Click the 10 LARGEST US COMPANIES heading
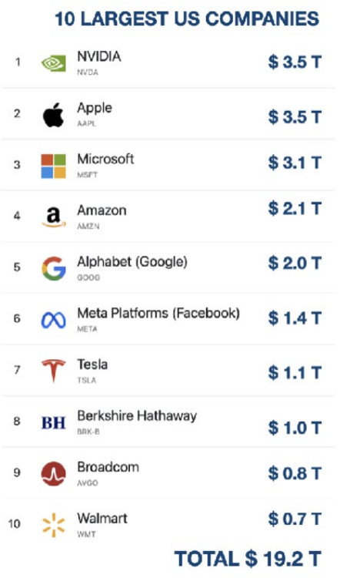The width and height of the screenshot is (350, 578). 187,18
